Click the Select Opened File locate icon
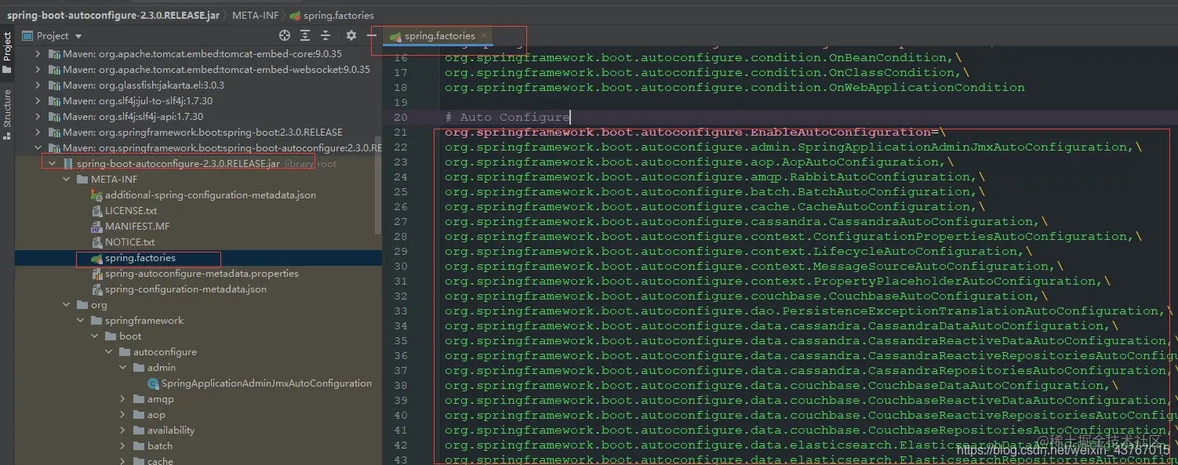1178x465 pixels. pyautogui.click(x=285, y=35)
